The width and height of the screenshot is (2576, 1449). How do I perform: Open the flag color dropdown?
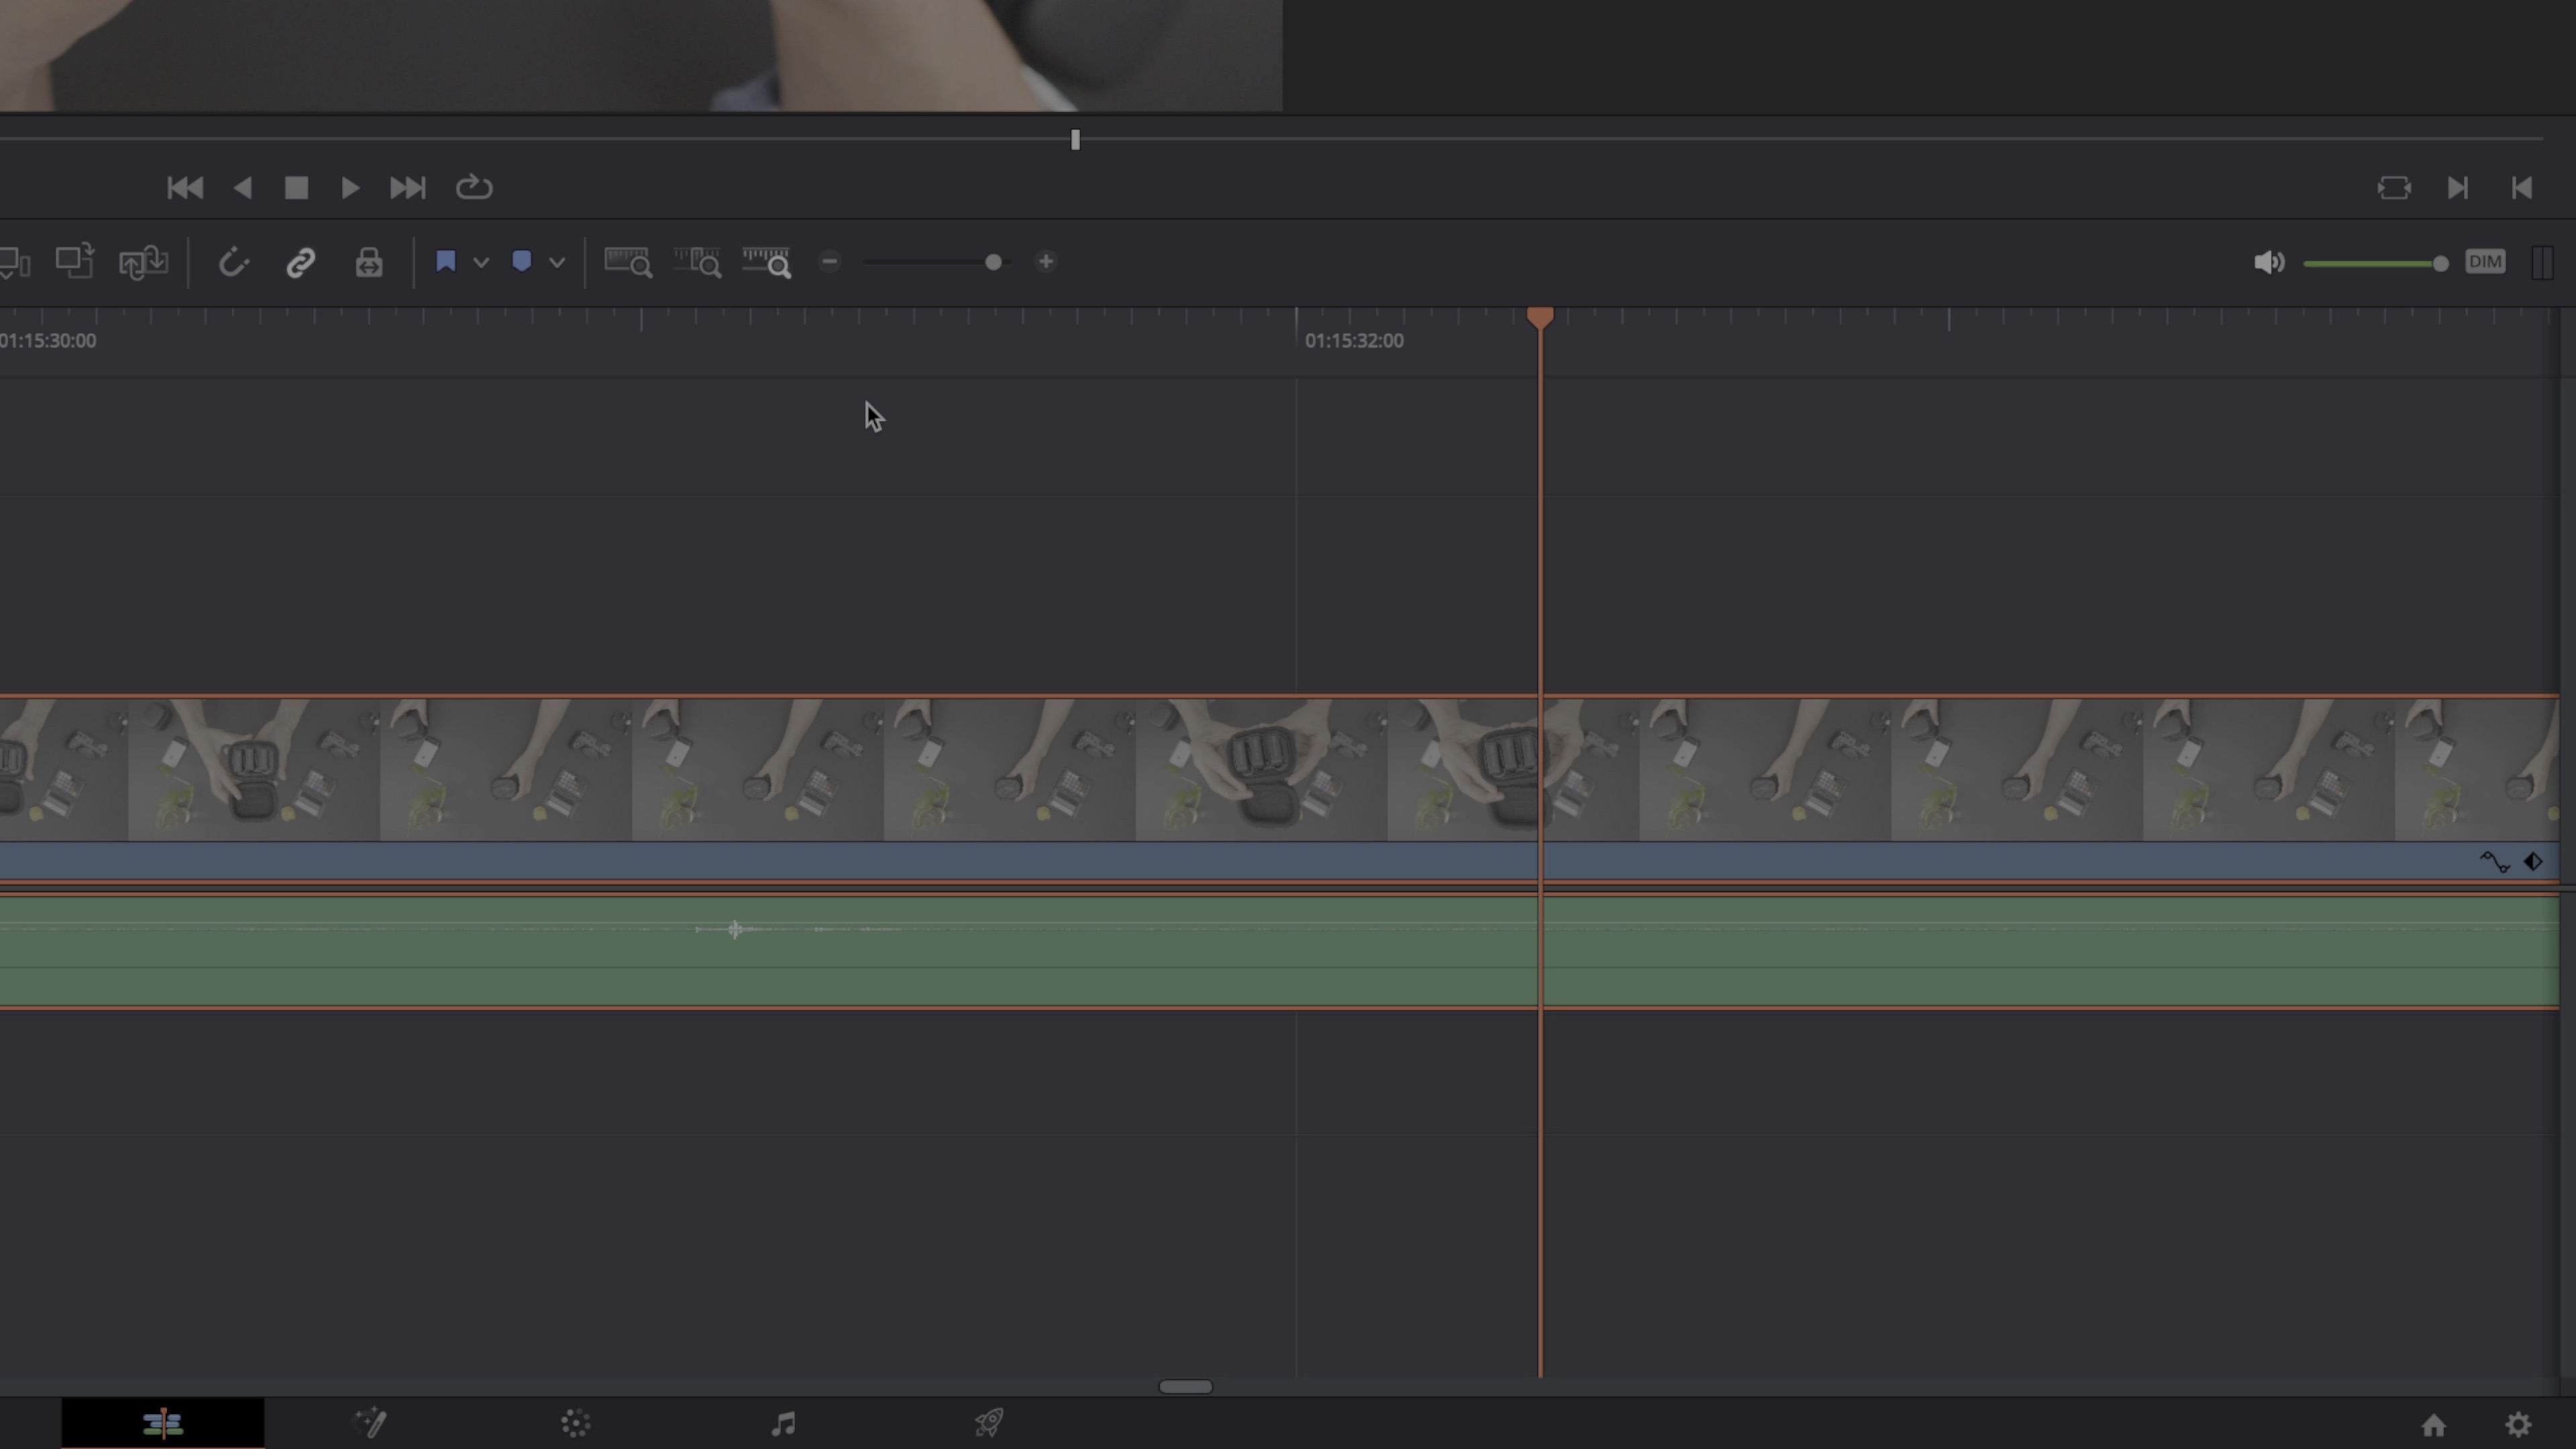[x=481, y=262]
